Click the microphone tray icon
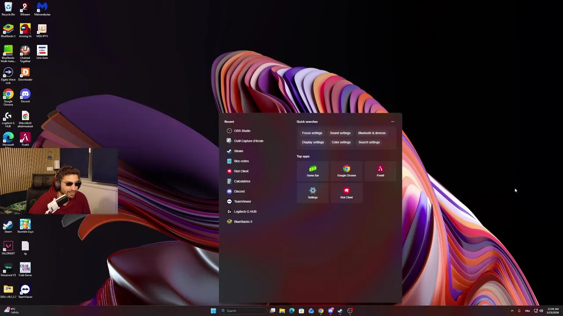 point(519,311)
